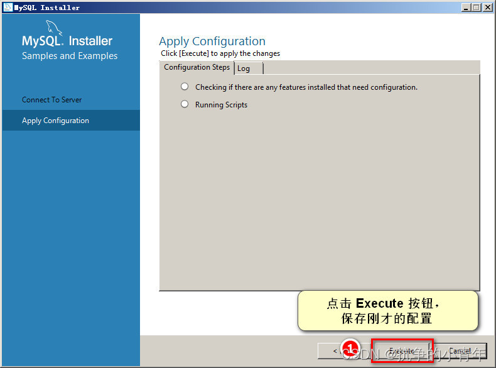Click the red numbered annotation circle
Image resolution: width=496 pixels, height=368 pixels.
click(350, 348)
